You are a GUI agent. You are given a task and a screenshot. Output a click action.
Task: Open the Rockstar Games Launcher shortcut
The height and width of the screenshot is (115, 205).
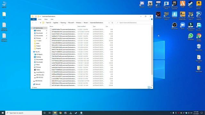(x=199, y=5)
